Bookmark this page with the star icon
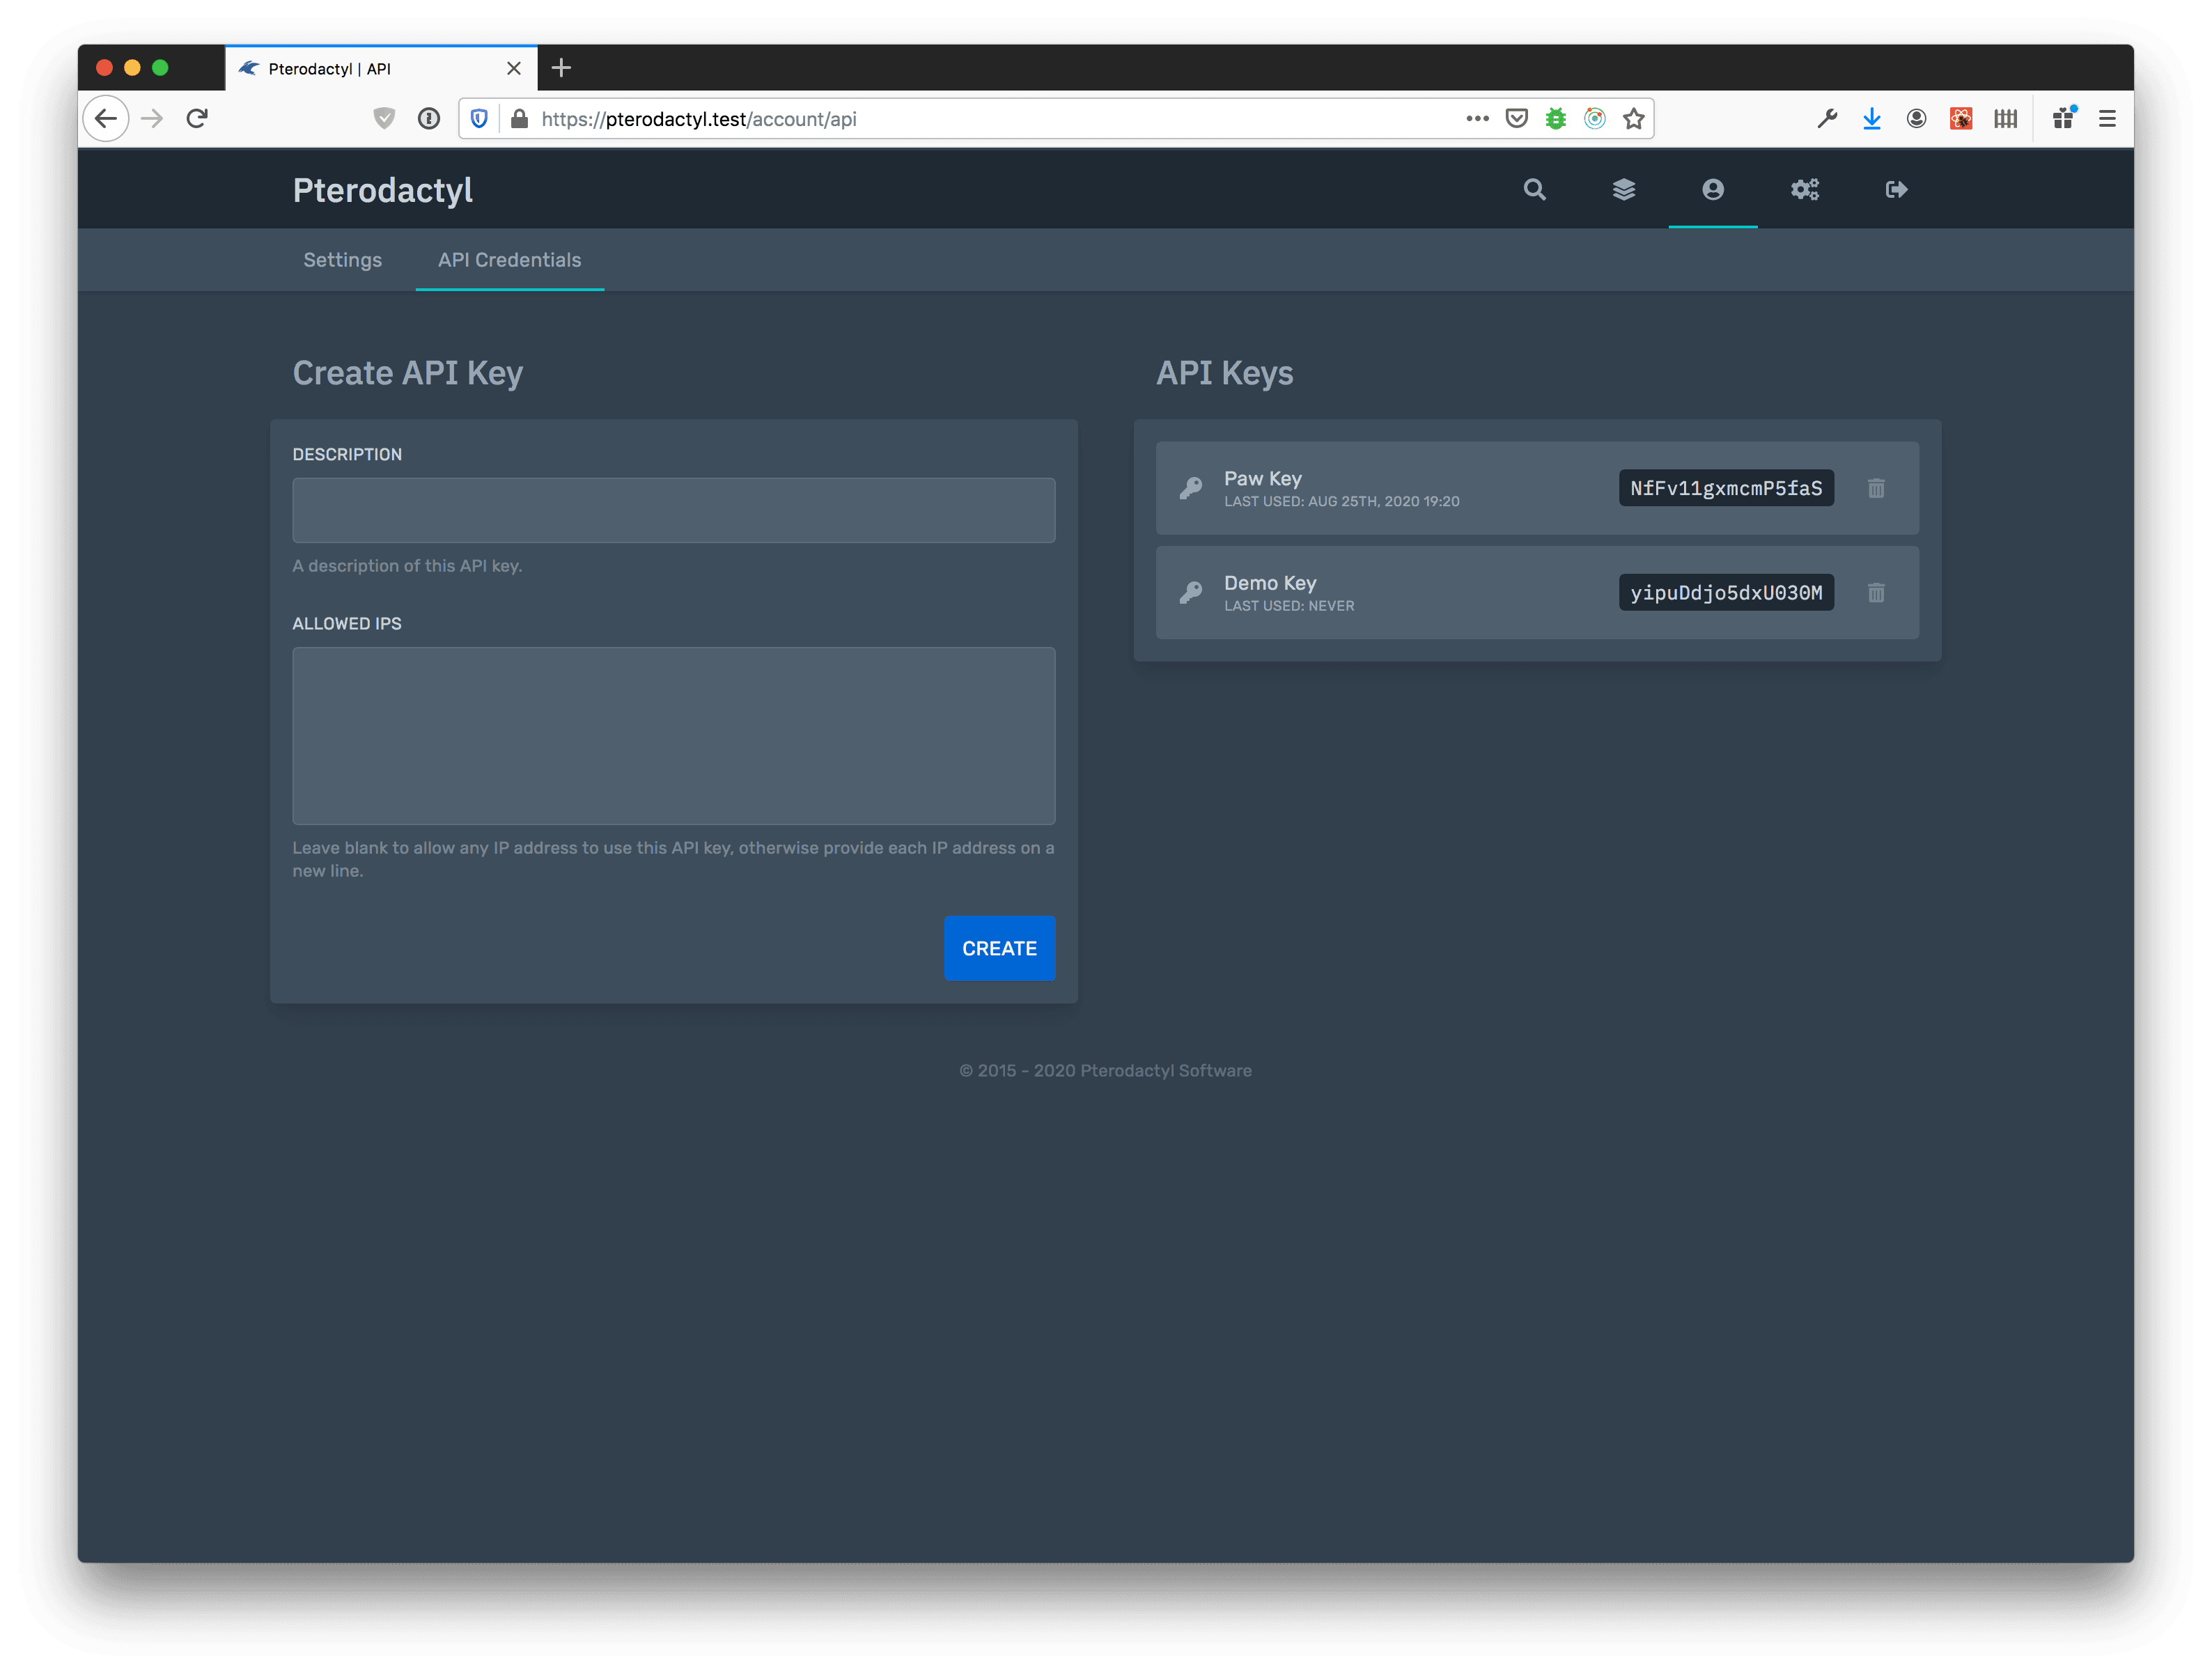The image size is (2212, 1674). point(1633,119)
